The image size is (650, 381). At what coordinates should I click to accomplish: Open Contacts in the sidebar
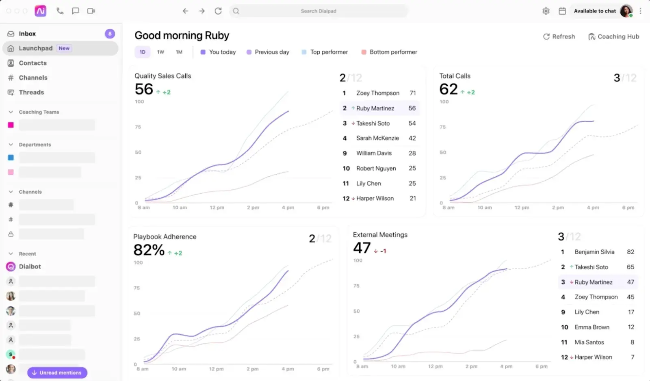[x=32, y=63]
